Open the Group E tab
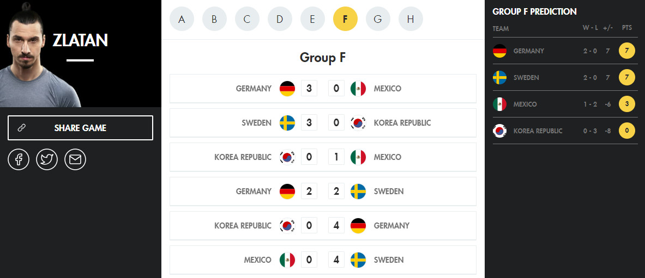This screenshot has height=278, width=645. click(x=312, y=19)
